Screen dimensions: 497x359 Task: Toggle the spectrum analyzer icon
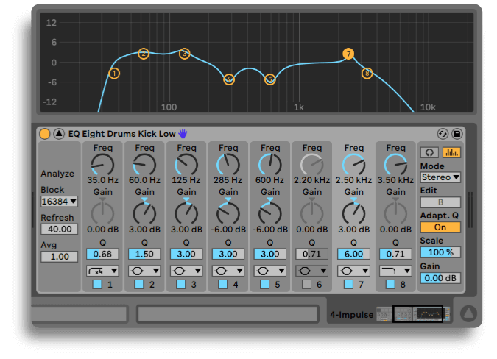450,152
